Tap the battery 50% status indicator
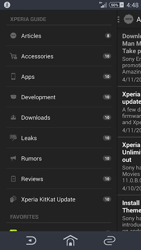Image resolution: width=141 pixels, height=250 pixels. [x=117, y=5]
